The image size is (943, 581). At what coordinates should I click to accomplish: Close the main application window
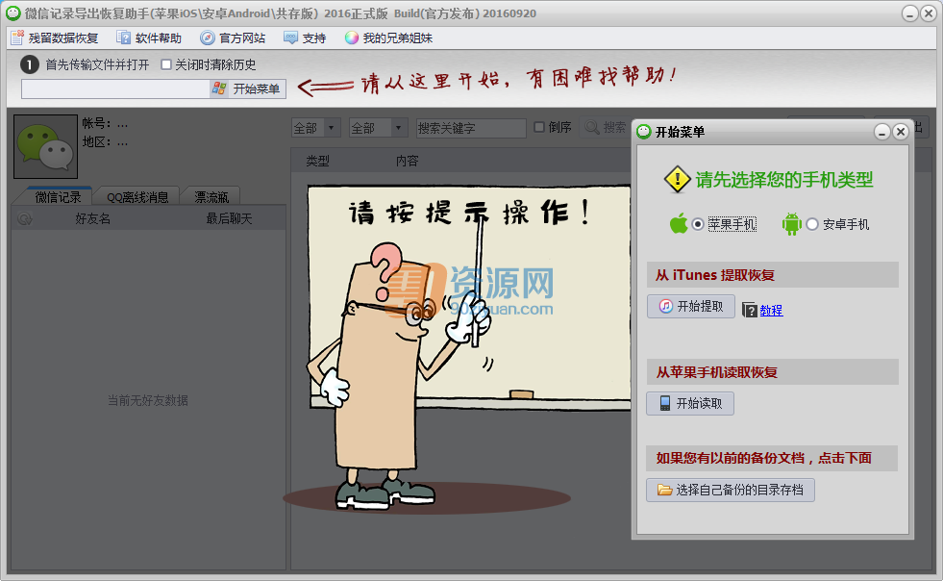[x=929, y=13]
